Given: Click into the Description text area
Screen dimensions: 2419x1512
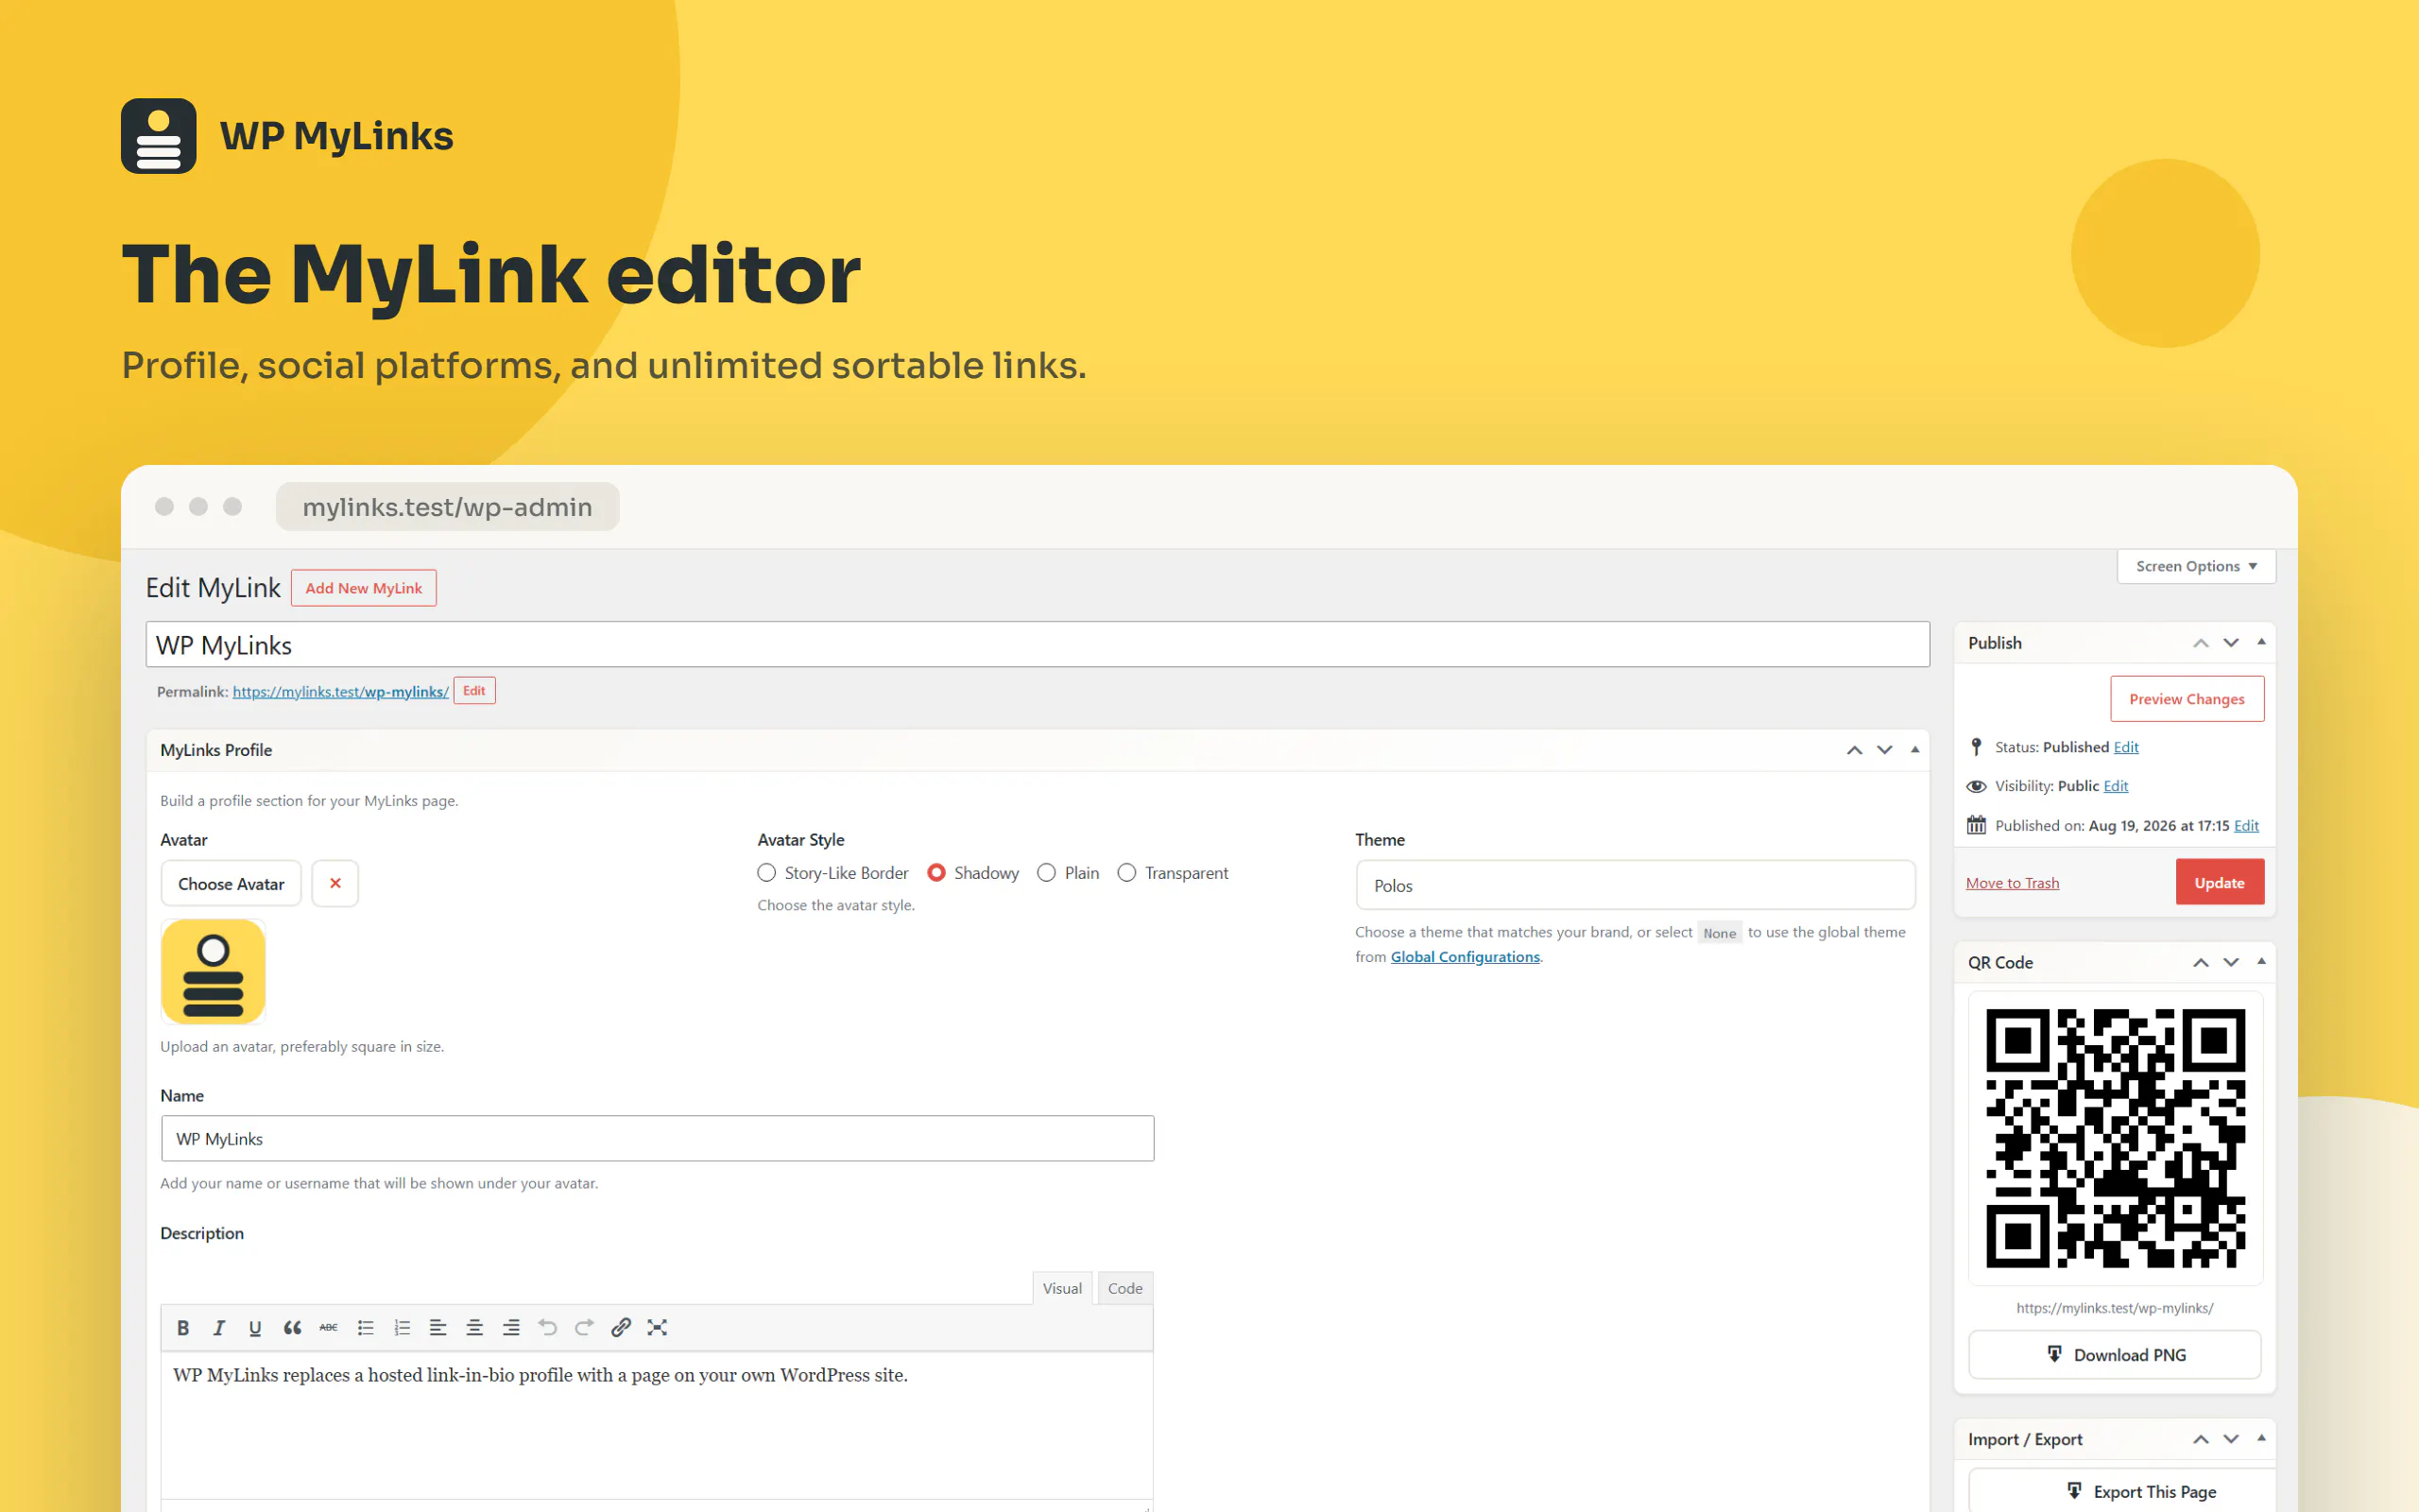Looking at the screenshot, I should point(657,1425).
